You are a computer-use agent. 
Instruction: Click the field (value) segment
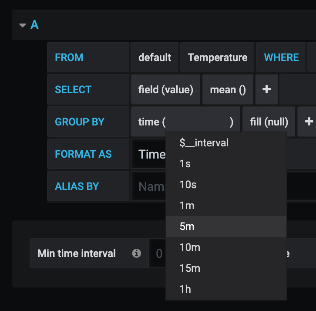165,90
